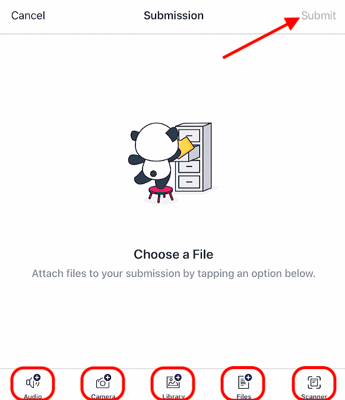
Task: Click the Scanner label text
Action: pyautogui.click(x=314, y=396)
